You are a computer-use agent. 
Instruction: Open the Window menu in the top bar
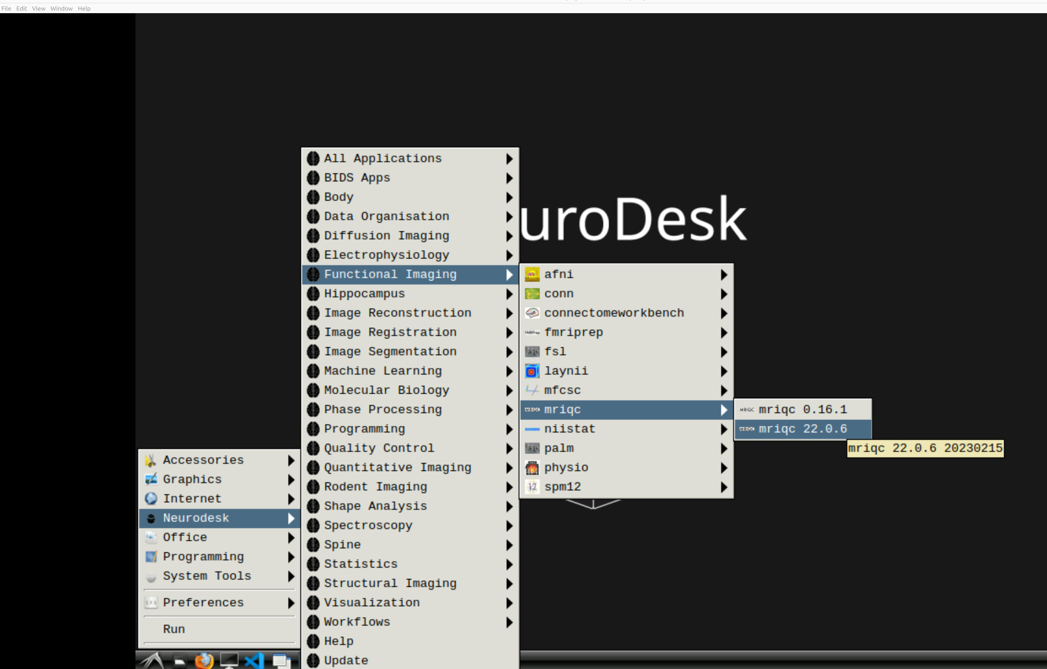61,8
